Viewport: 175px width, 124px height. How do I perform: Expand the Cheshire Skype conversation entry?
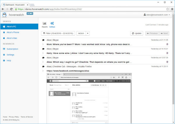[43, 62]
